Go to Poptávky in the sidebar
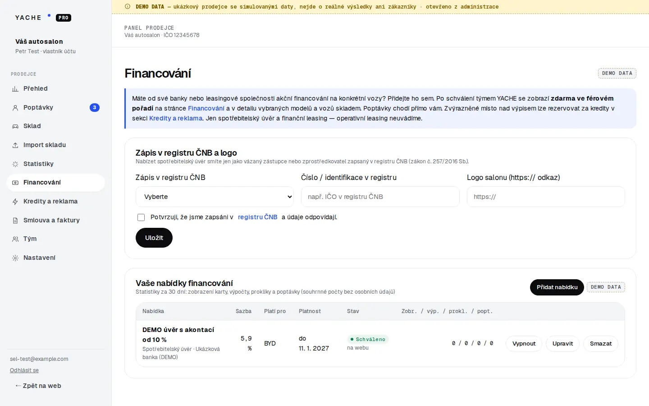The image size is (649, 406). [56, 107]
